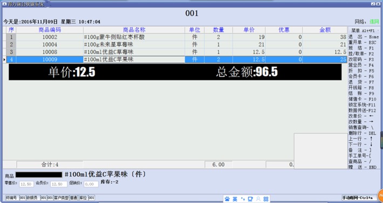The width and height of the screenshot is (383, 203).
Task: Click the orange floating badge icon
Action: [380, 195]
